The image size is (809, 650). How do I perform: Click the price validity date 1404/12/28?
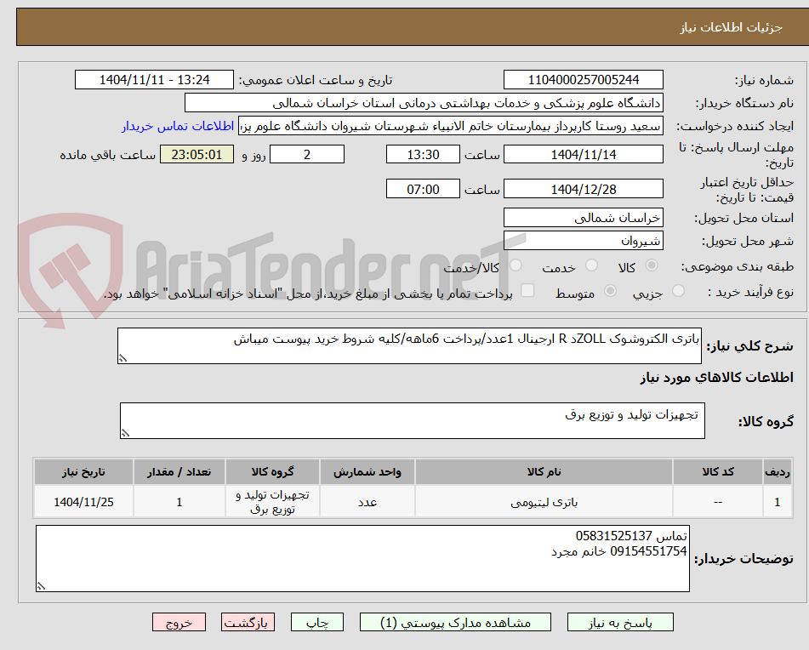point(583,189)
